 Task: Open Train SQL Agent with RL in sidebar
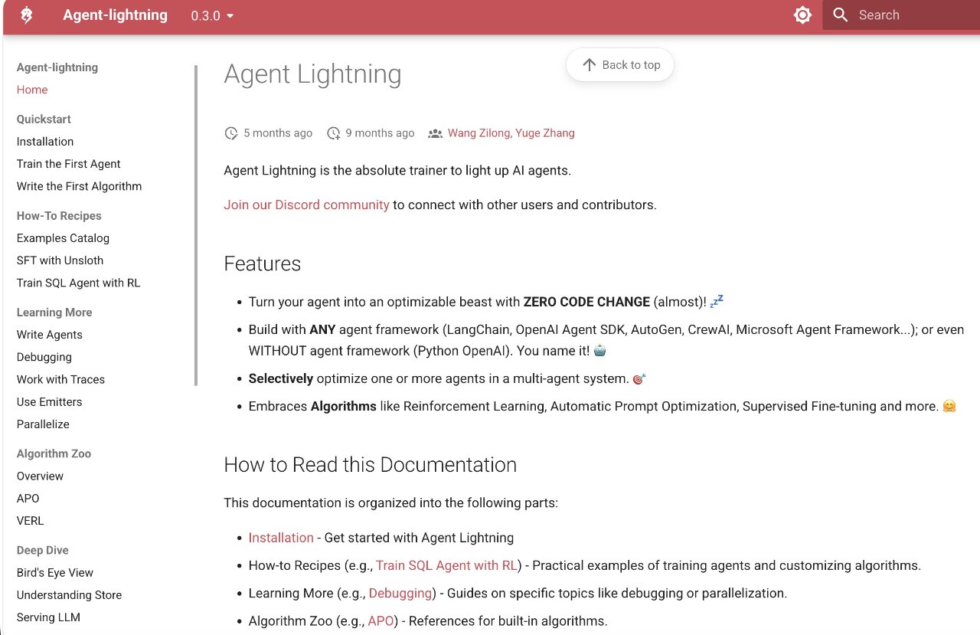click(x=78, y=283)
